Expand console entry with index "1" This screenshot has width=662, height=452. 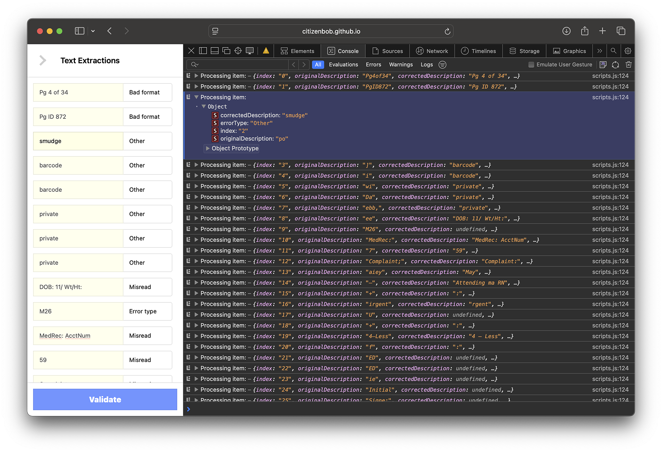196,87
